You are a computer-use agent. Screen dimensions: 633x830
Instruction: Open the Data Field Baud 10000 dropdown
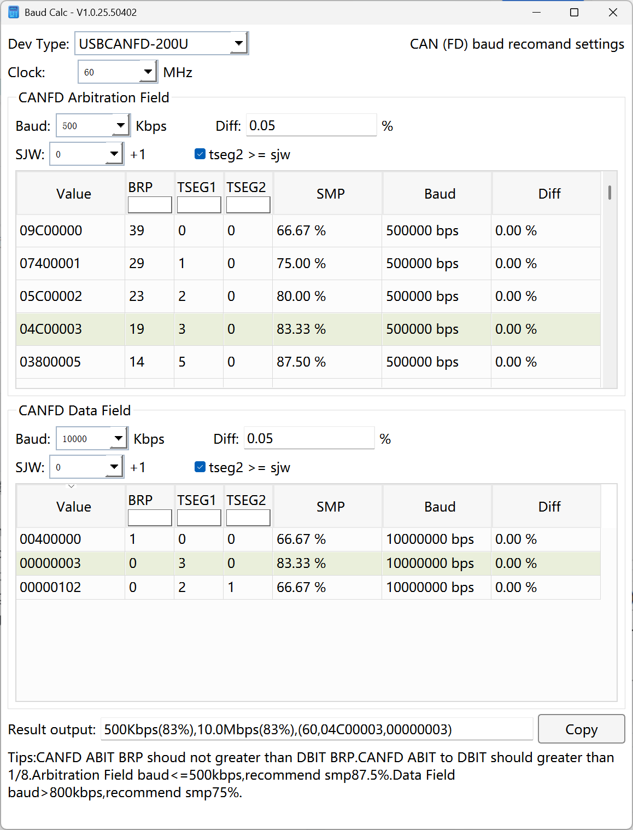[92, 438]
